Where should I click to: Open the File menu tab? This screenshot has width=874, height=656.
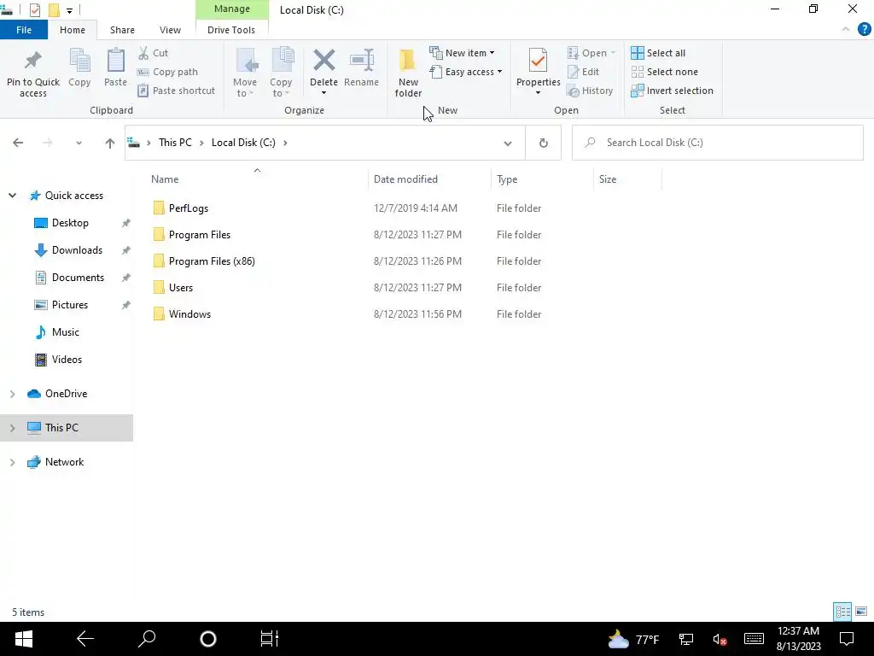pyautogui.click(x=23, y=30)
